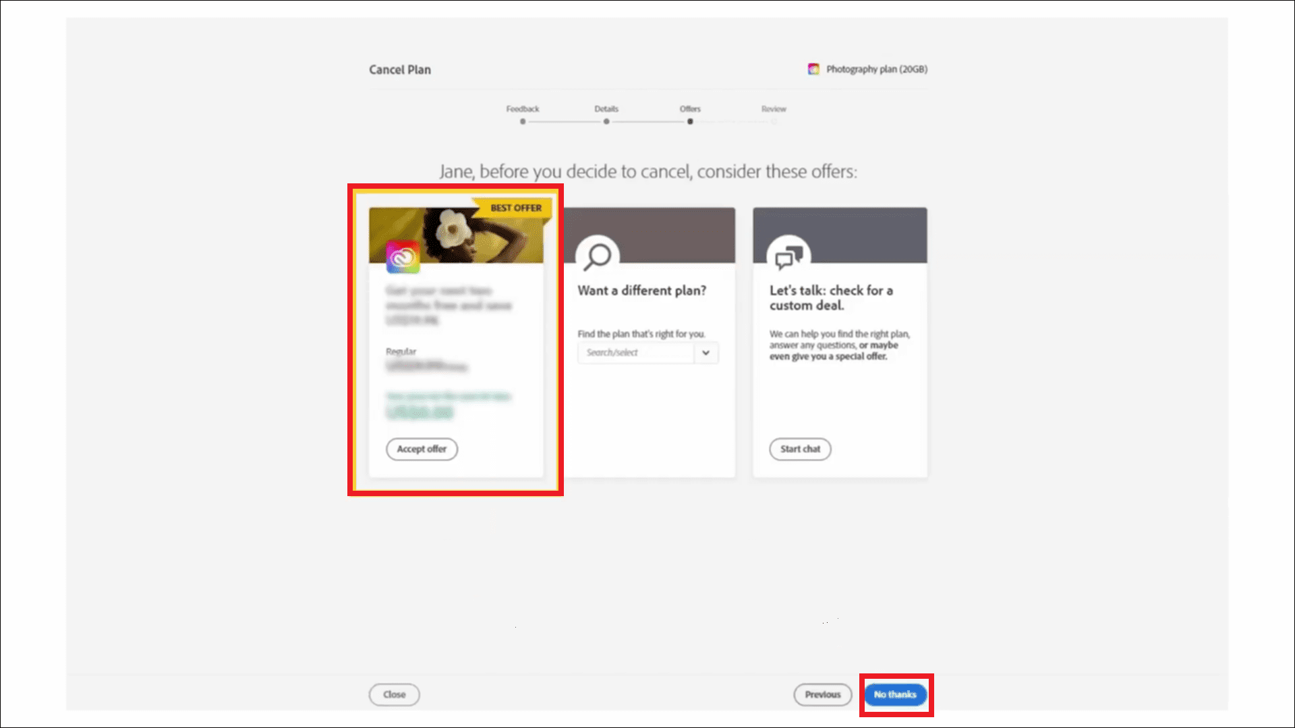Viewport: 1295px width, 728px height.
Task: Click the Search/select plan input field
Action: coord(635,353)
